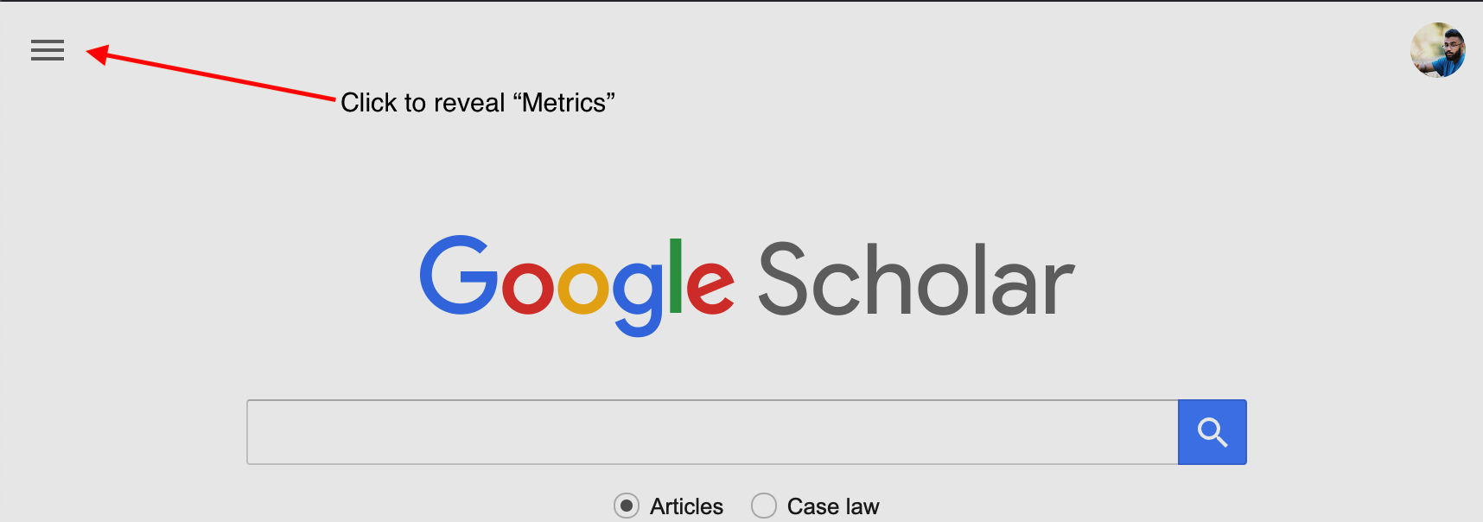Click the Articles label text
Viewport: 1483px width, 522px height.
point(686,506)
